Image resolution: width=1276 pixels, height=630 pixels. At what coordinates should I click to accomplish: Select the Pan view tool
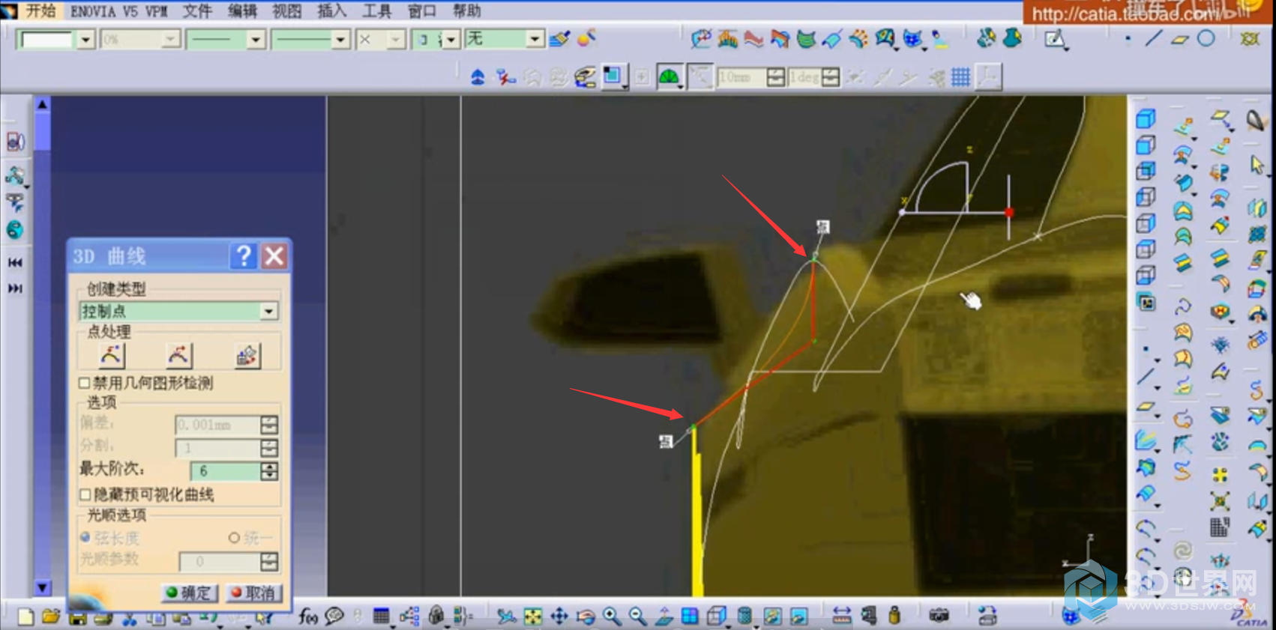coord(559,617)
